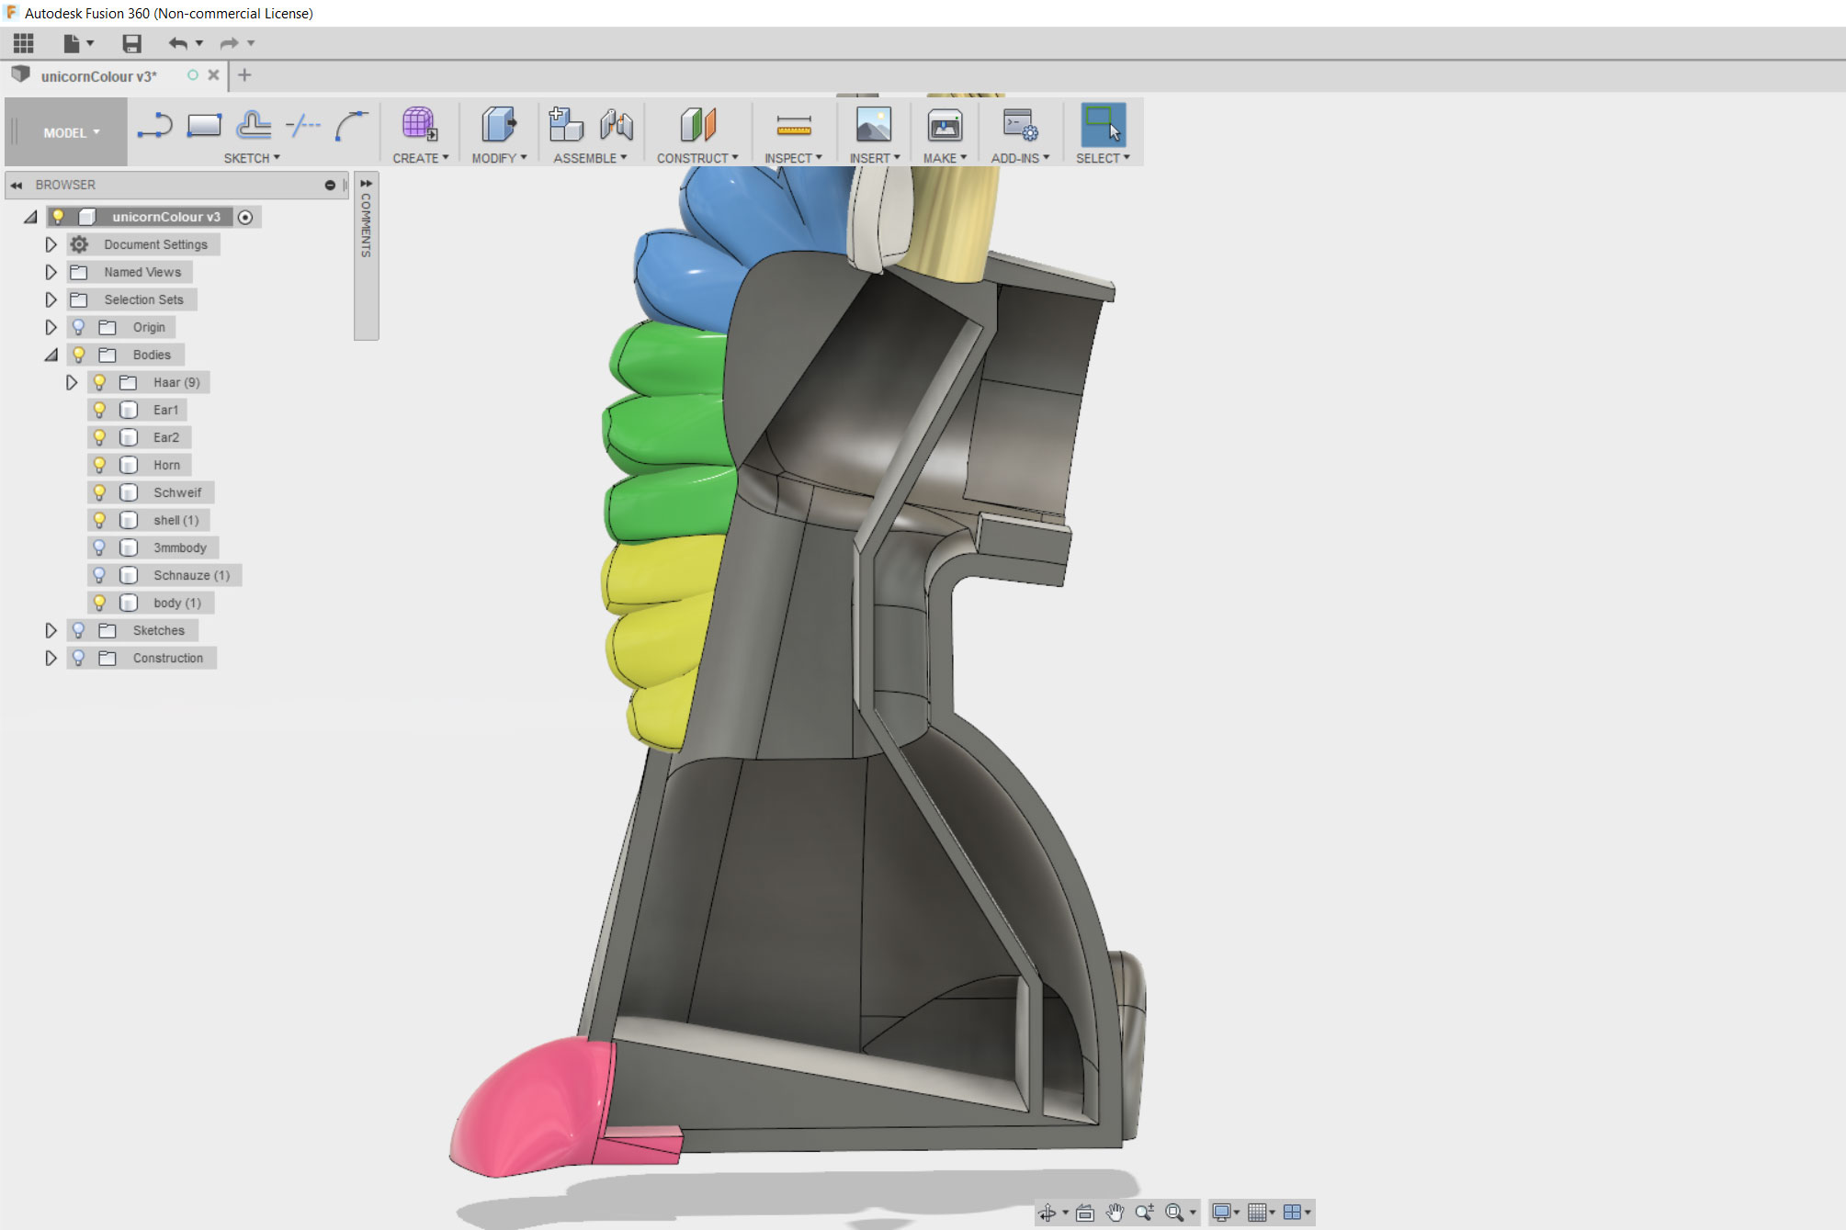Click the 3D Print make icon
The image size is (1846, 1230).
coord(945,125)
